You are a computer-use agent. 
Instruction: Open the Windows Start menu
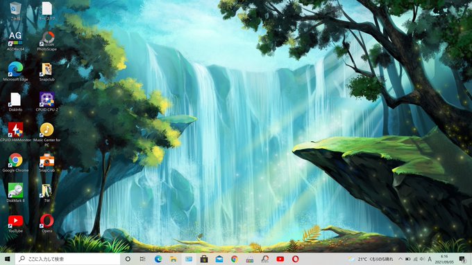coord(8,259)
